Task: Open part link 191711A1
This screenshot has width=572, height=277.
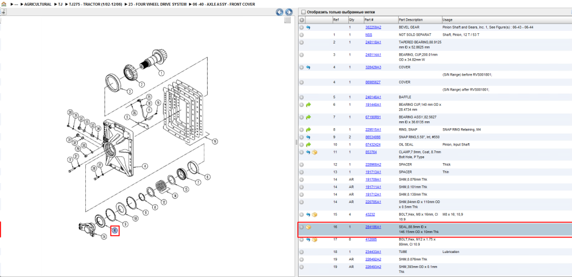Action: coord(373,187)
